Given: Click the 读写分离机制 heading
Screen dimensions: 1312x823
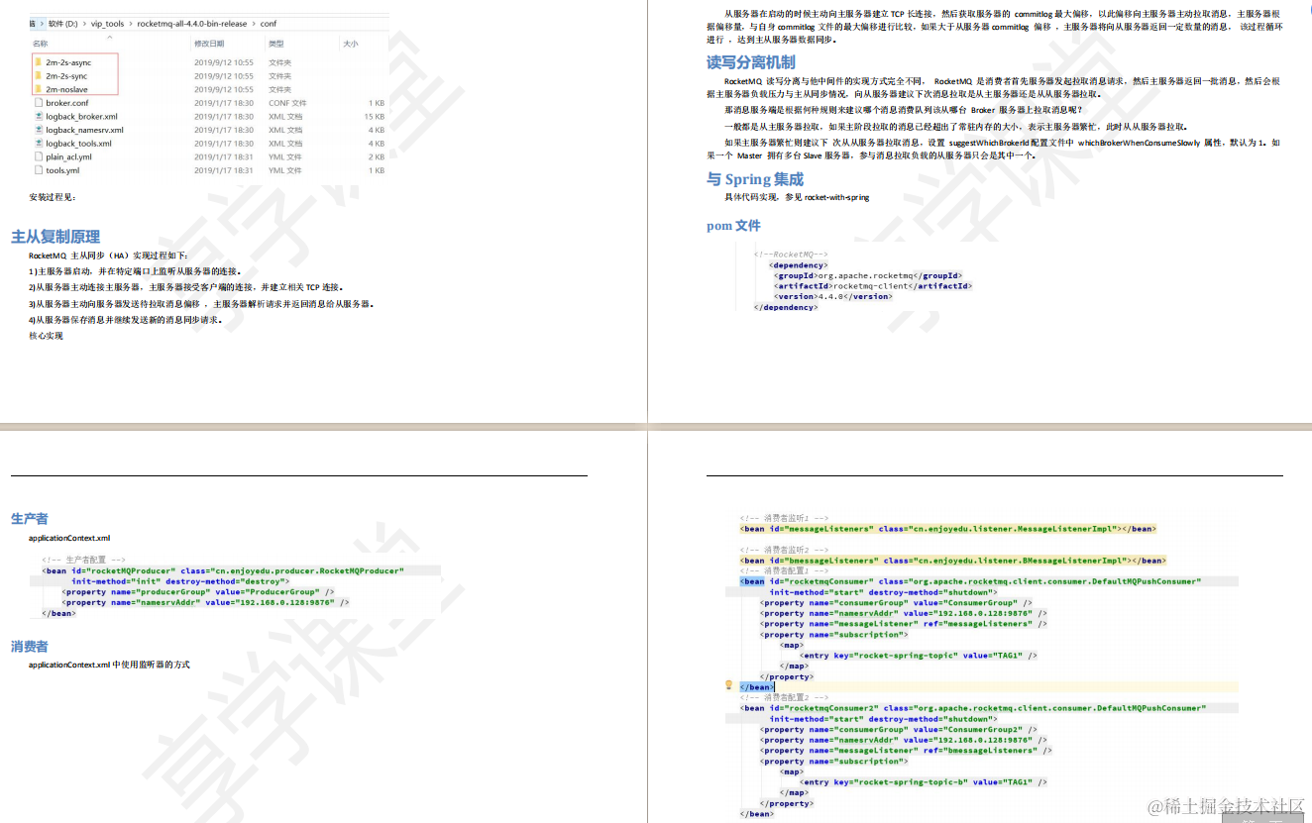Looking at the screenshot, I should (x=750, y=62).
